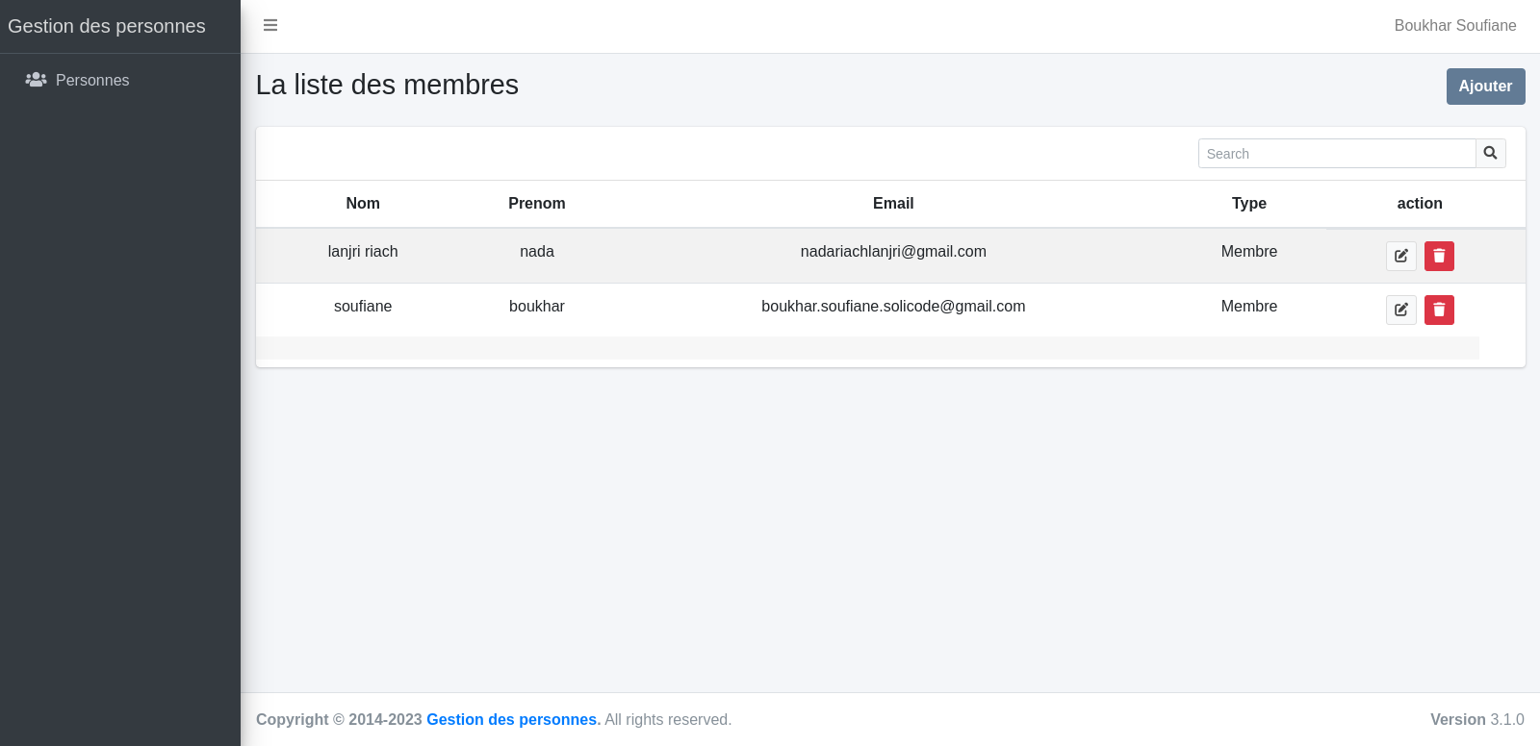Open the Boukhar Soufiane user menu
Viewport: 1540px width, 746px height.
coord(1454,26)
